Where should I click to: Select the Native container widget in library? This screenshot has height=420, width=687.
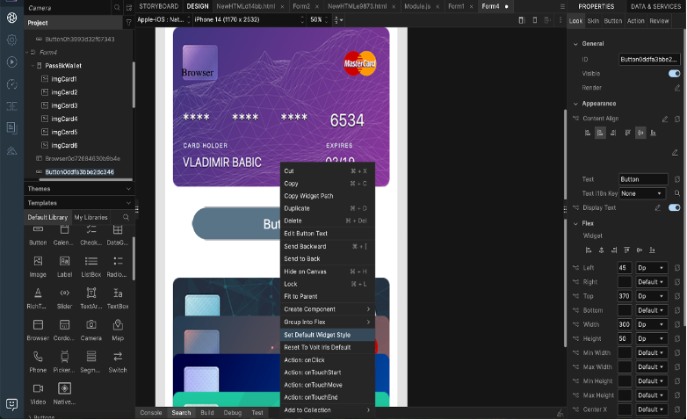click(64, 394)
